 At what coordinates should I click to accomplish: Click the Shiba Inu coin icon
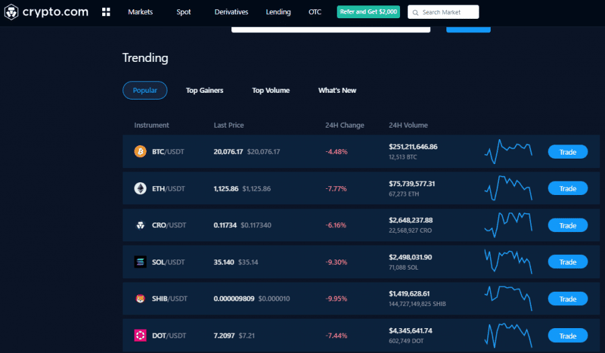(140, 299)
